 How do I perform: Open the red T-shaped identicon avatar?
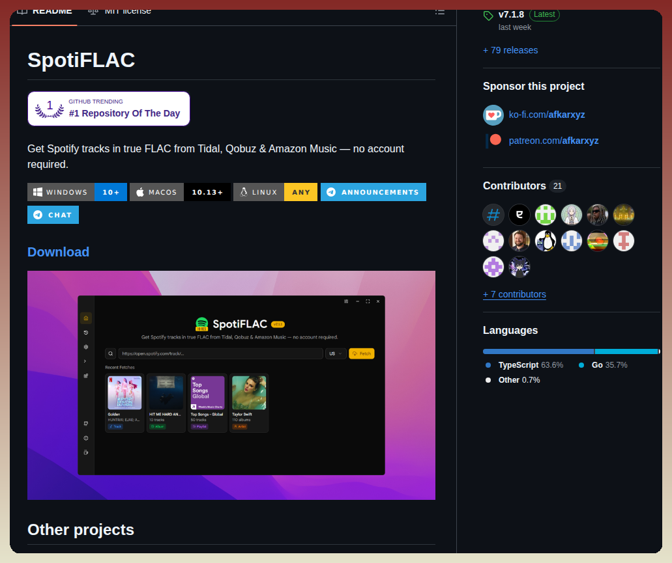(624, 241)
